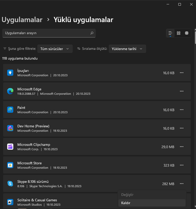Open more options for Skype
Screen dimensions: 196x209
(181, 184)
